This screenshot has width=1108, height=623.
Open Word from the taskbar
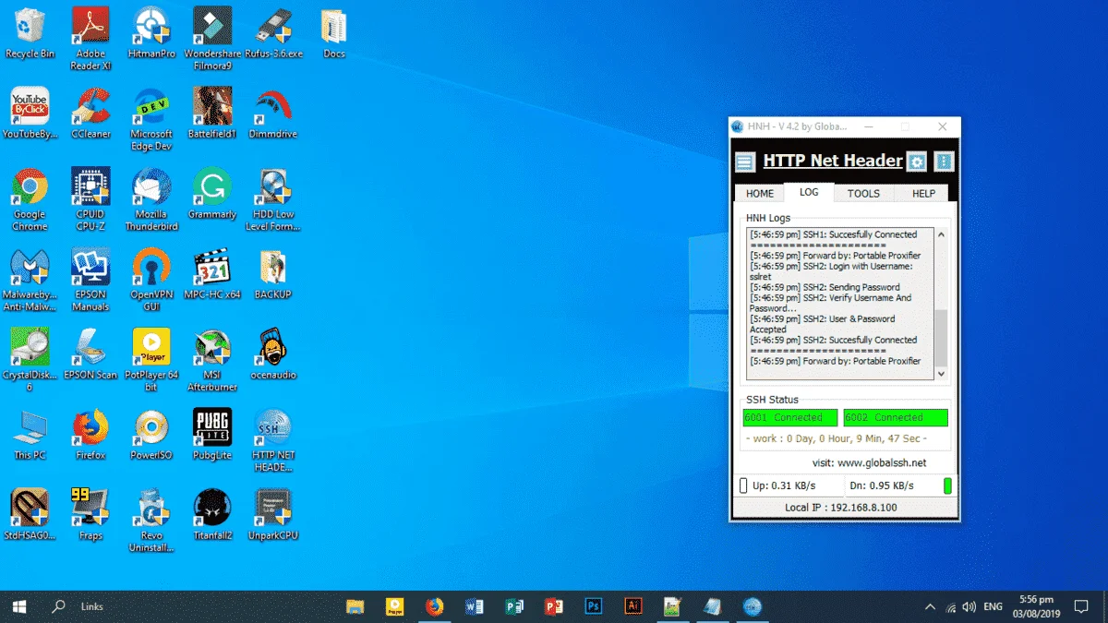click(475, 606)
